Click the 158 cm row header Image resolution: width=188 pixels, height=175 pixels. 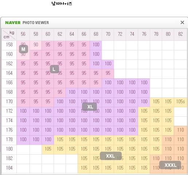pyautogui.click(x=9, y=44)
